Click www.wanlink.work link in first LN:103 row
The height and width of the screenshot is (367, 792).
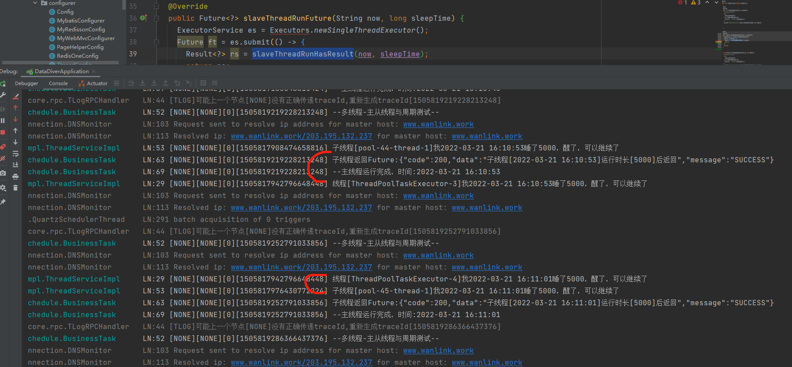(438, 124)
